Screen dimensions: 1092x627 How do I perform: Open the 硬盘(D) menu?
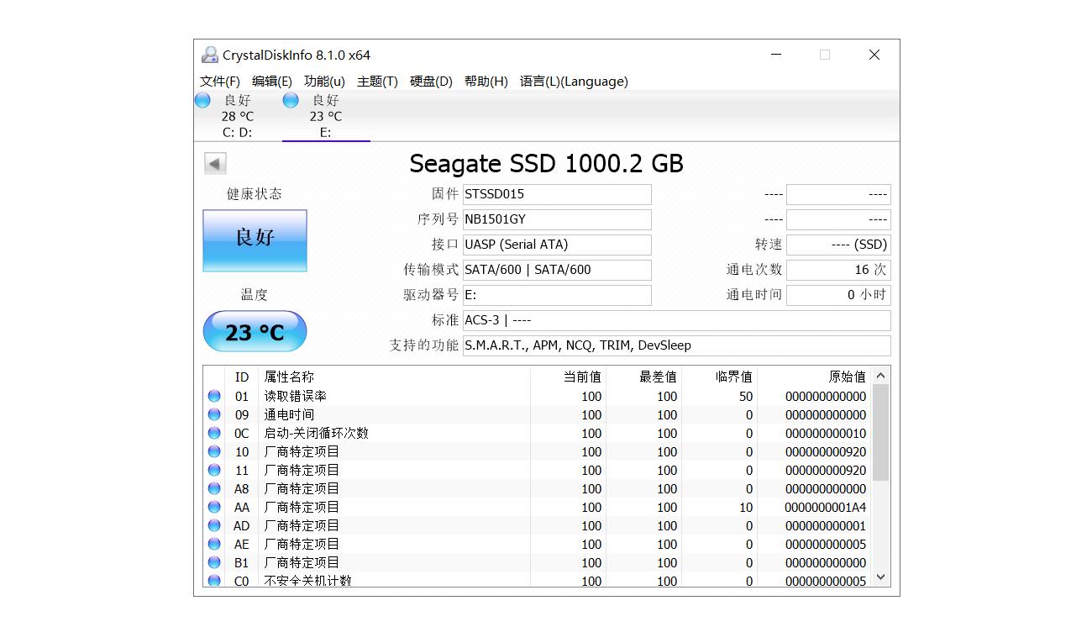(x=431, y=82)
